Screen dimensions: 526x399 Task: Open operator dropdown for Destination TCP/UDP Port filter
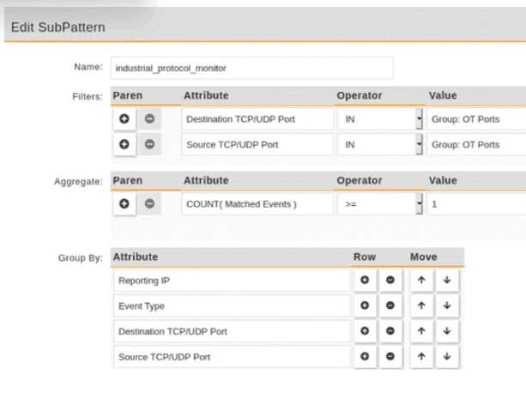click(x=419, y=118)
